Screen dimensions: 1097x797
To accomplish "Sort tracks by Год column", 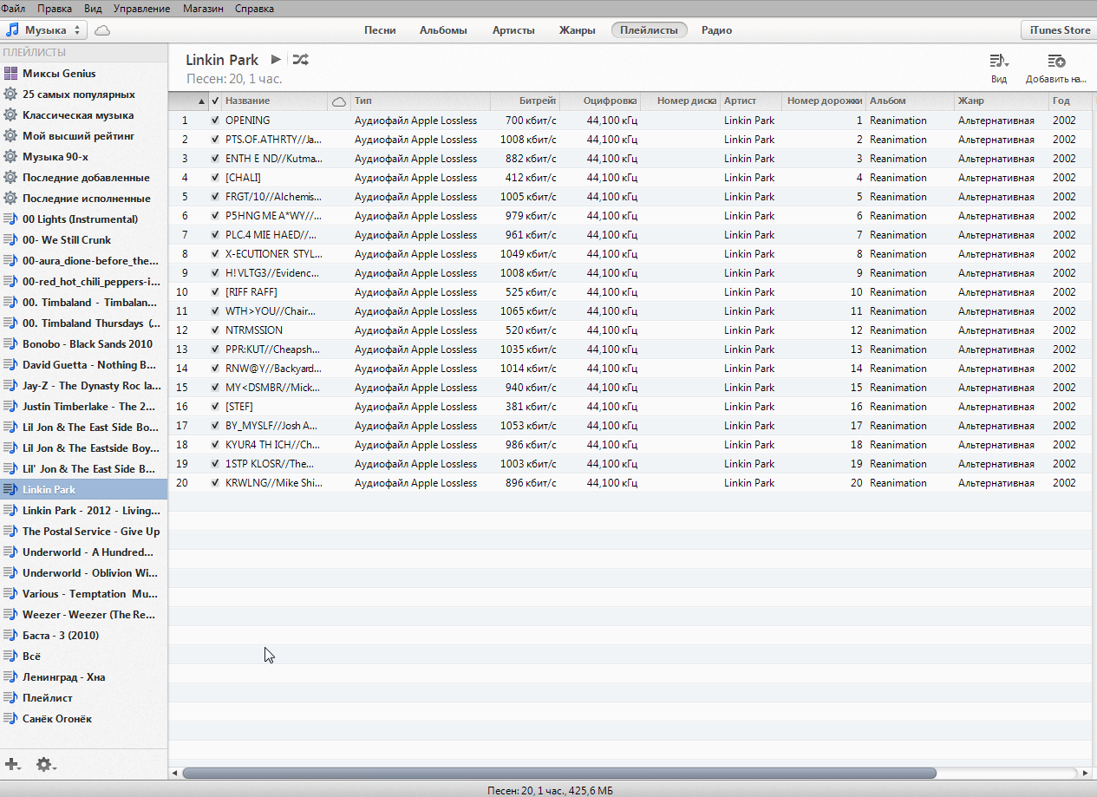I will point(1071,101).
